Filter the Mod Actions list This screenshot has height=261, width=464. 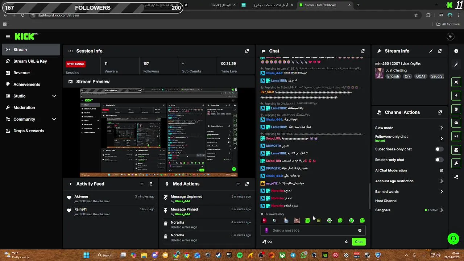click(238, 184)
